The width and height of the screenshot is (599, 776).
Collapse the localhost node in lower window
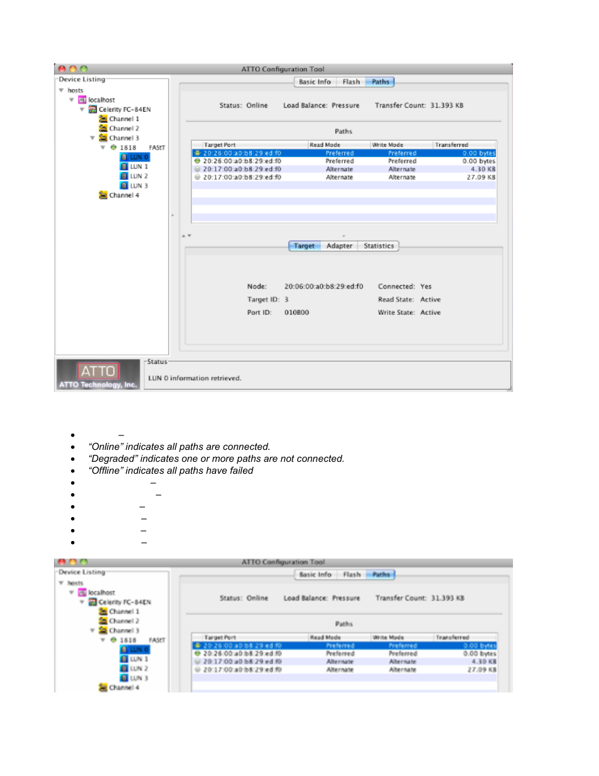pos(72,593)
